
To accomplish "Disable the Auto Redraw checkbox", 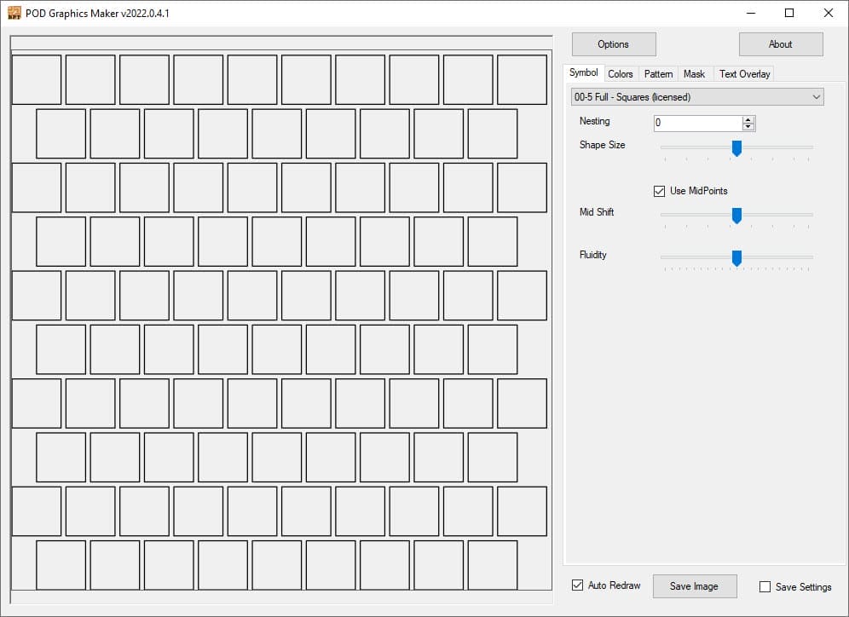I will click(x=578, y=585).
